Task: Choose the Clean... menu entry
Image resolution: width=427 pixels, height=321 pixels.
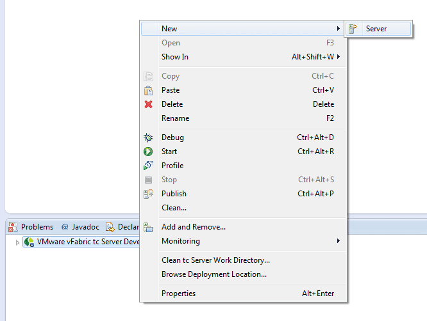Action: tap(174, 208)
